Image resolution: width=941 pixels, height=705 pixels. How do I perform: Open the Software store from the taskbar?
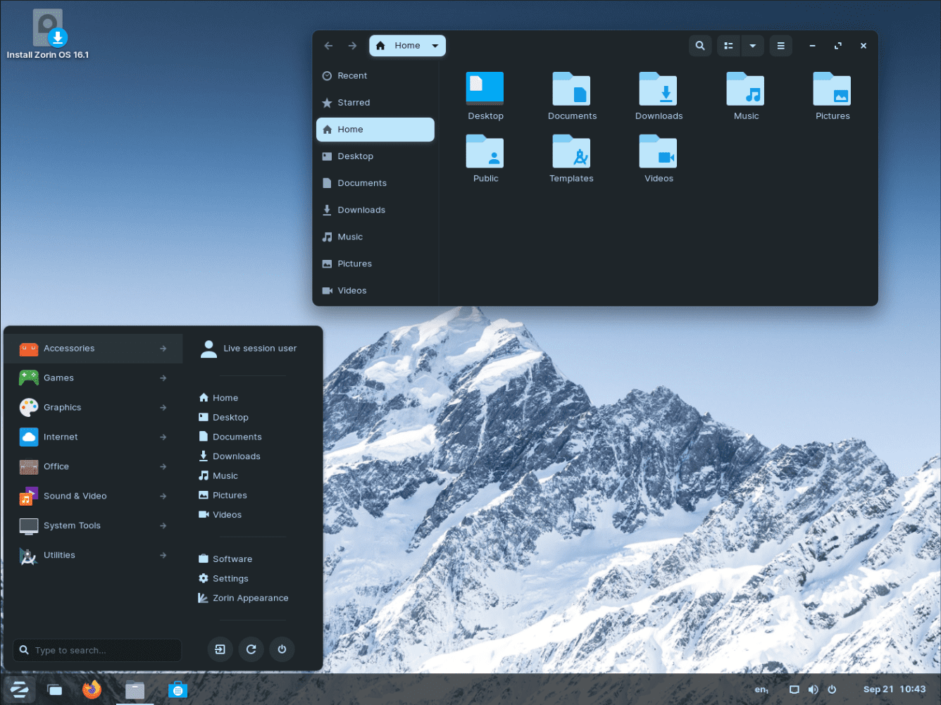coord(177,690)
